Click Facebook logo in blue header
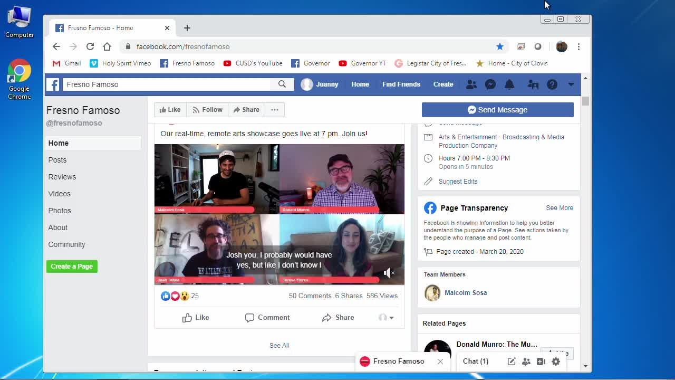 point(53,84)
